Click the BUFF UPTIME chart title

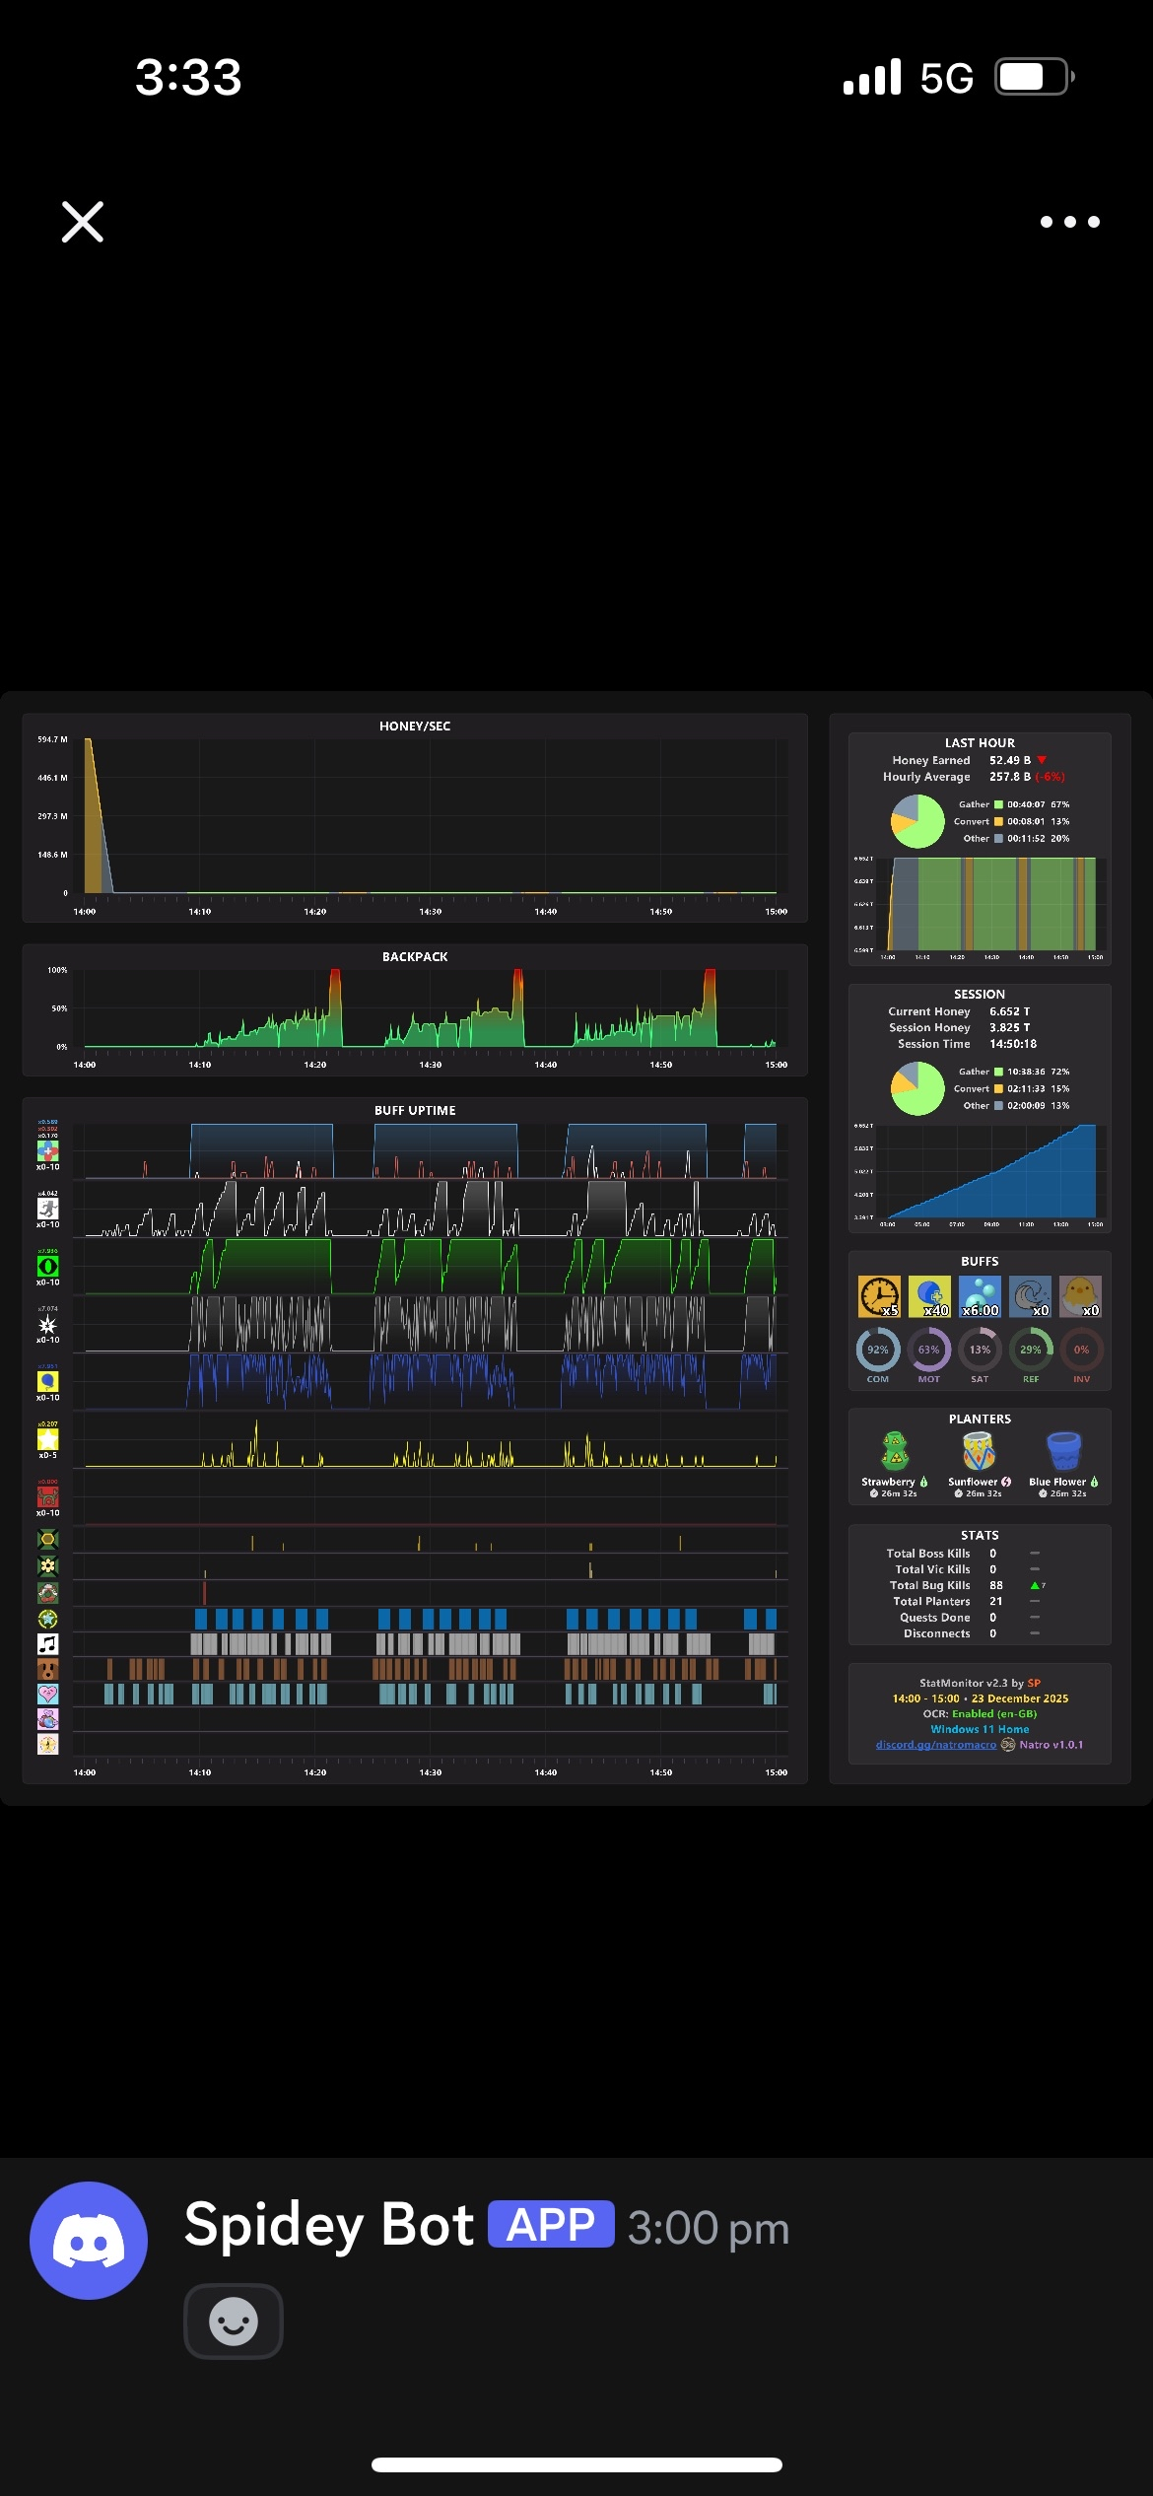point(415,1111)
